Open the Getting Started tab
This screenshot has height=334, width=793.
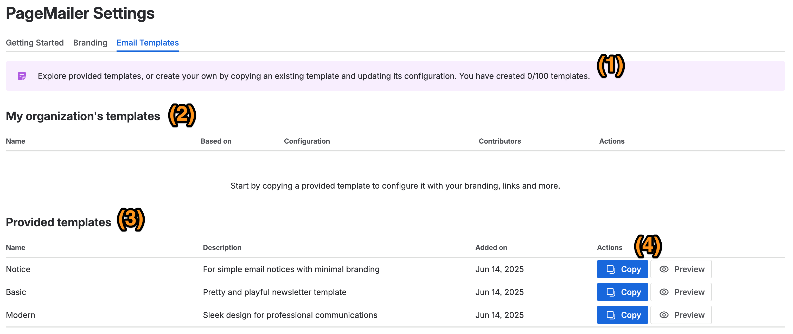(x=35, y=42)
